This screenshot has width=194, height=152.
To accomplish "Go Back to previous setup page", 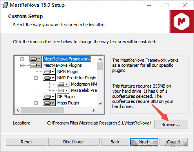I will pyautogui.click(x=115, y=142).
